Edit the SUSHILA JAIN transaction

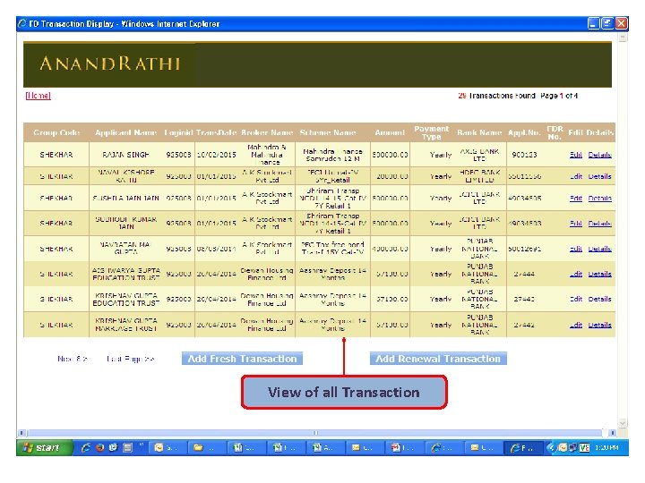pos(576,199)
